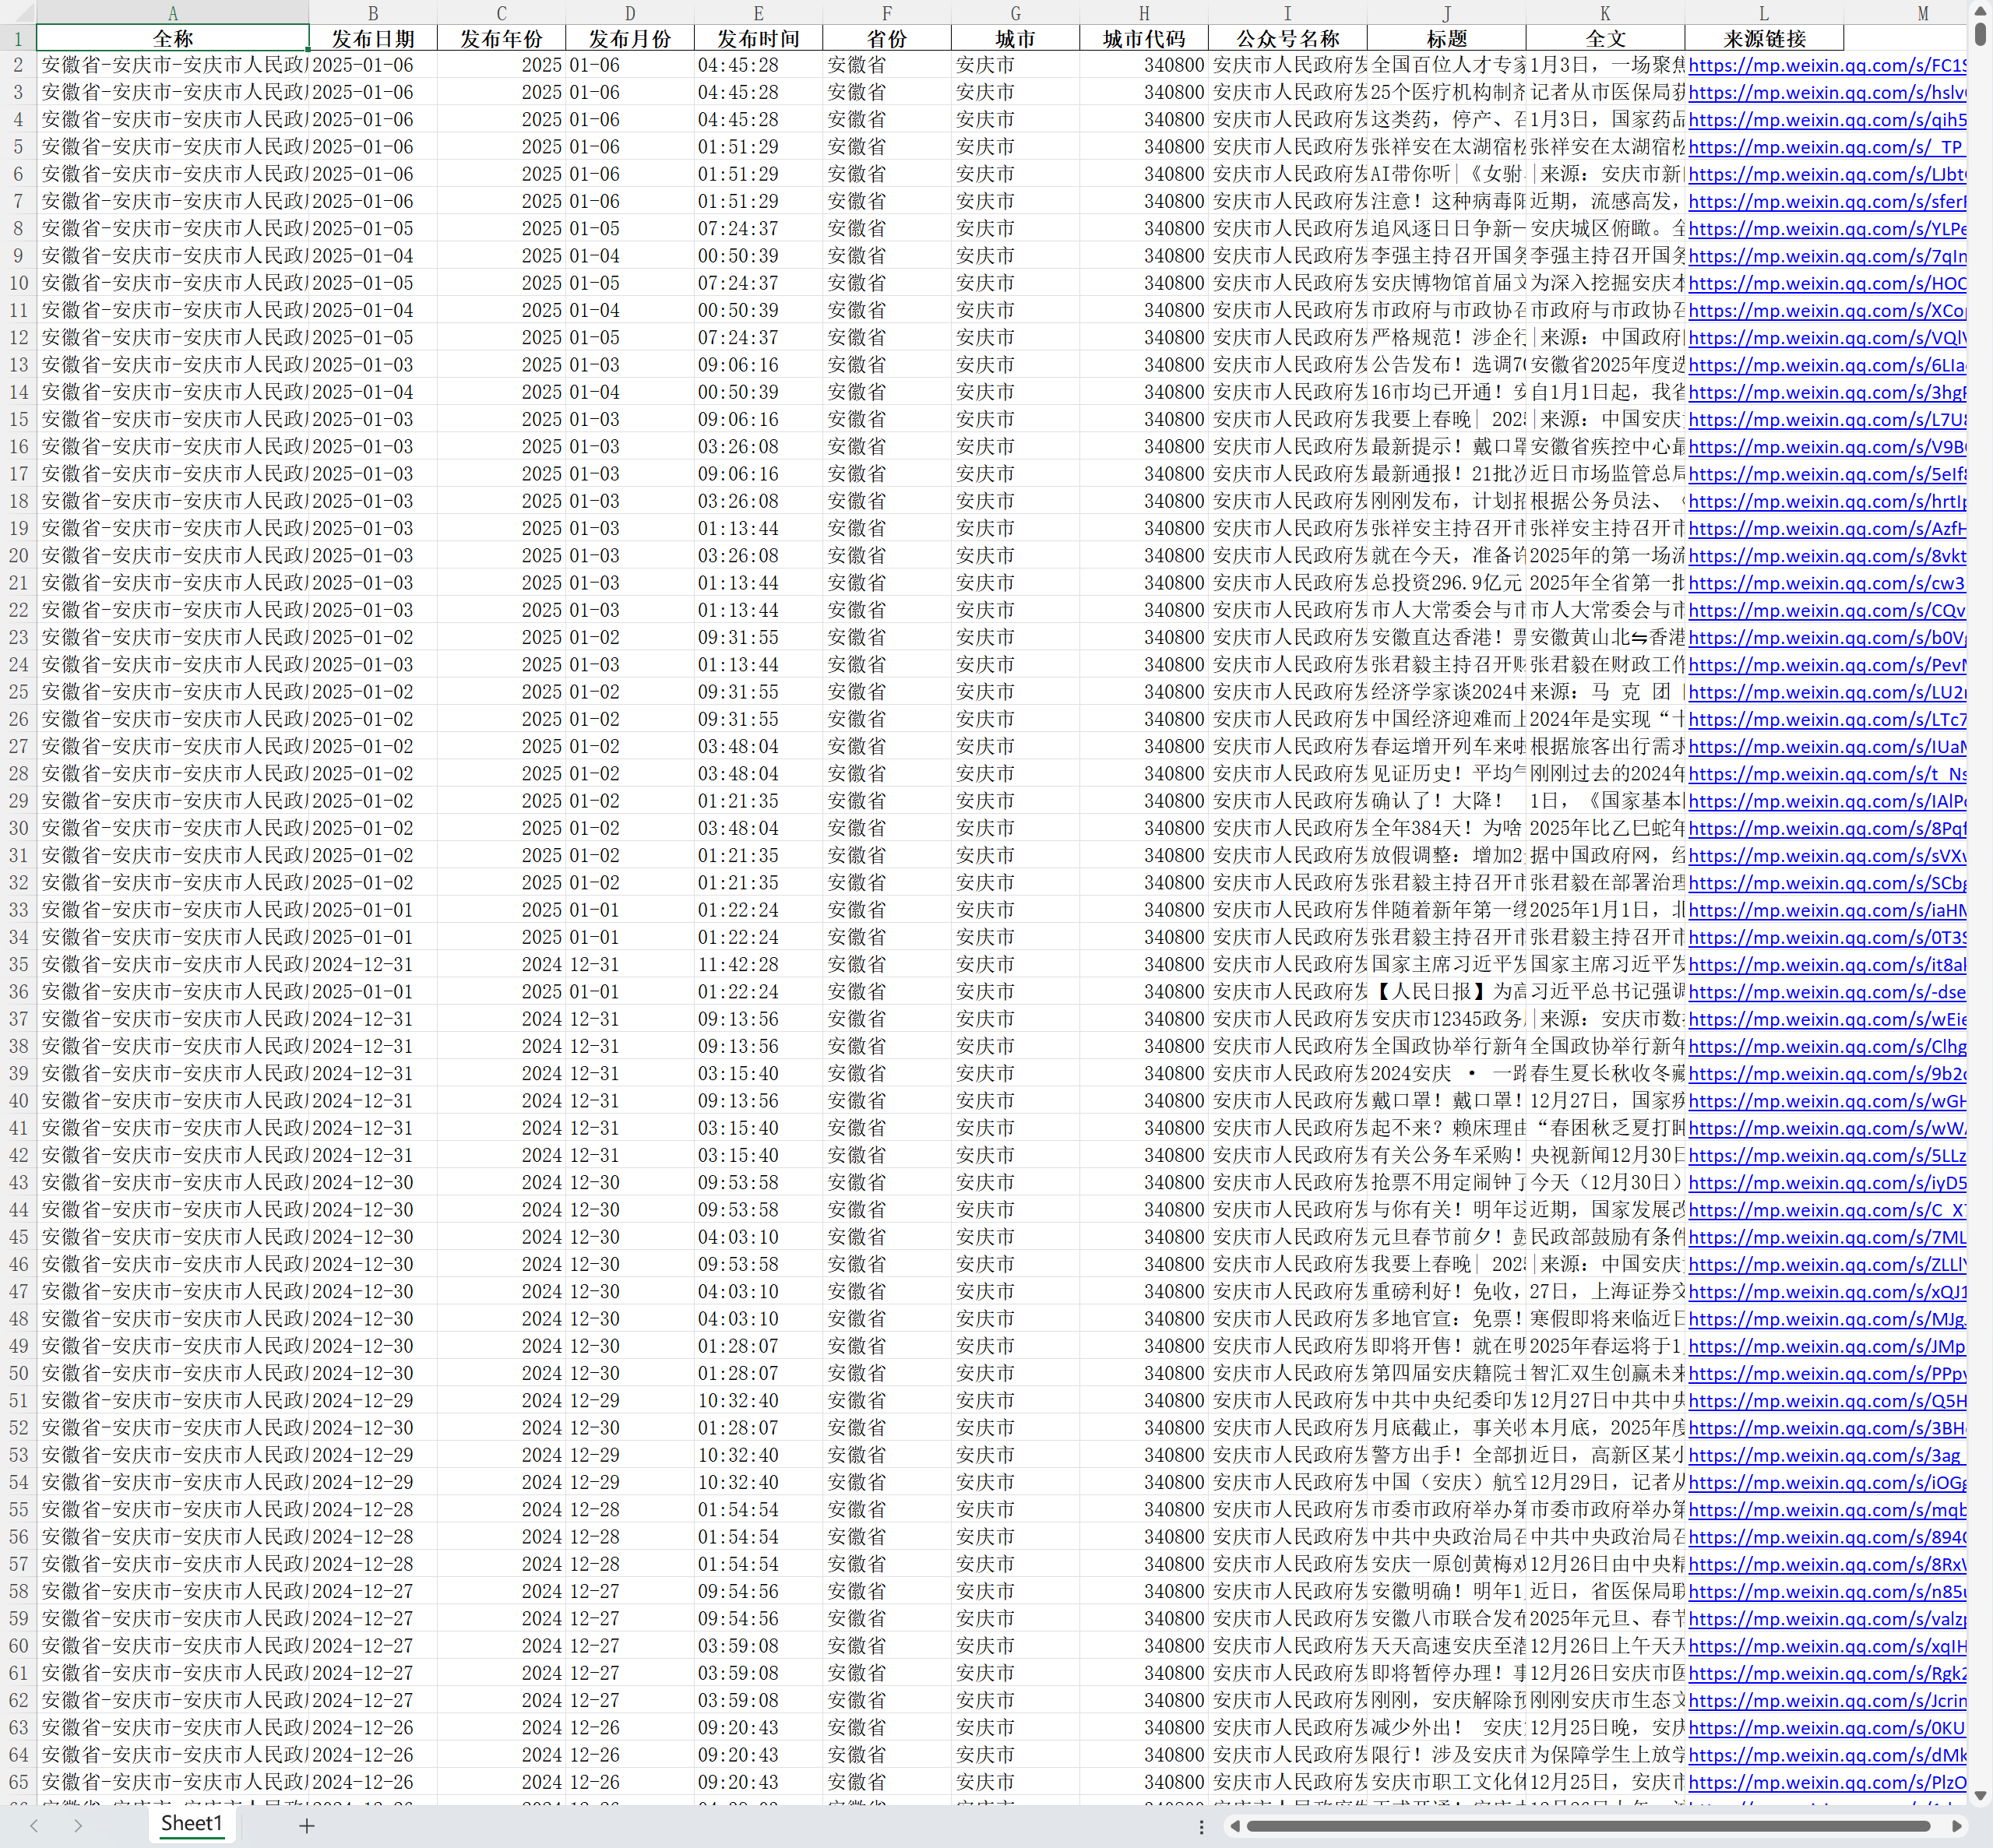Switch to the Sheet1 tab
Screen dimensions: 1993x1848
(191, 1823)
